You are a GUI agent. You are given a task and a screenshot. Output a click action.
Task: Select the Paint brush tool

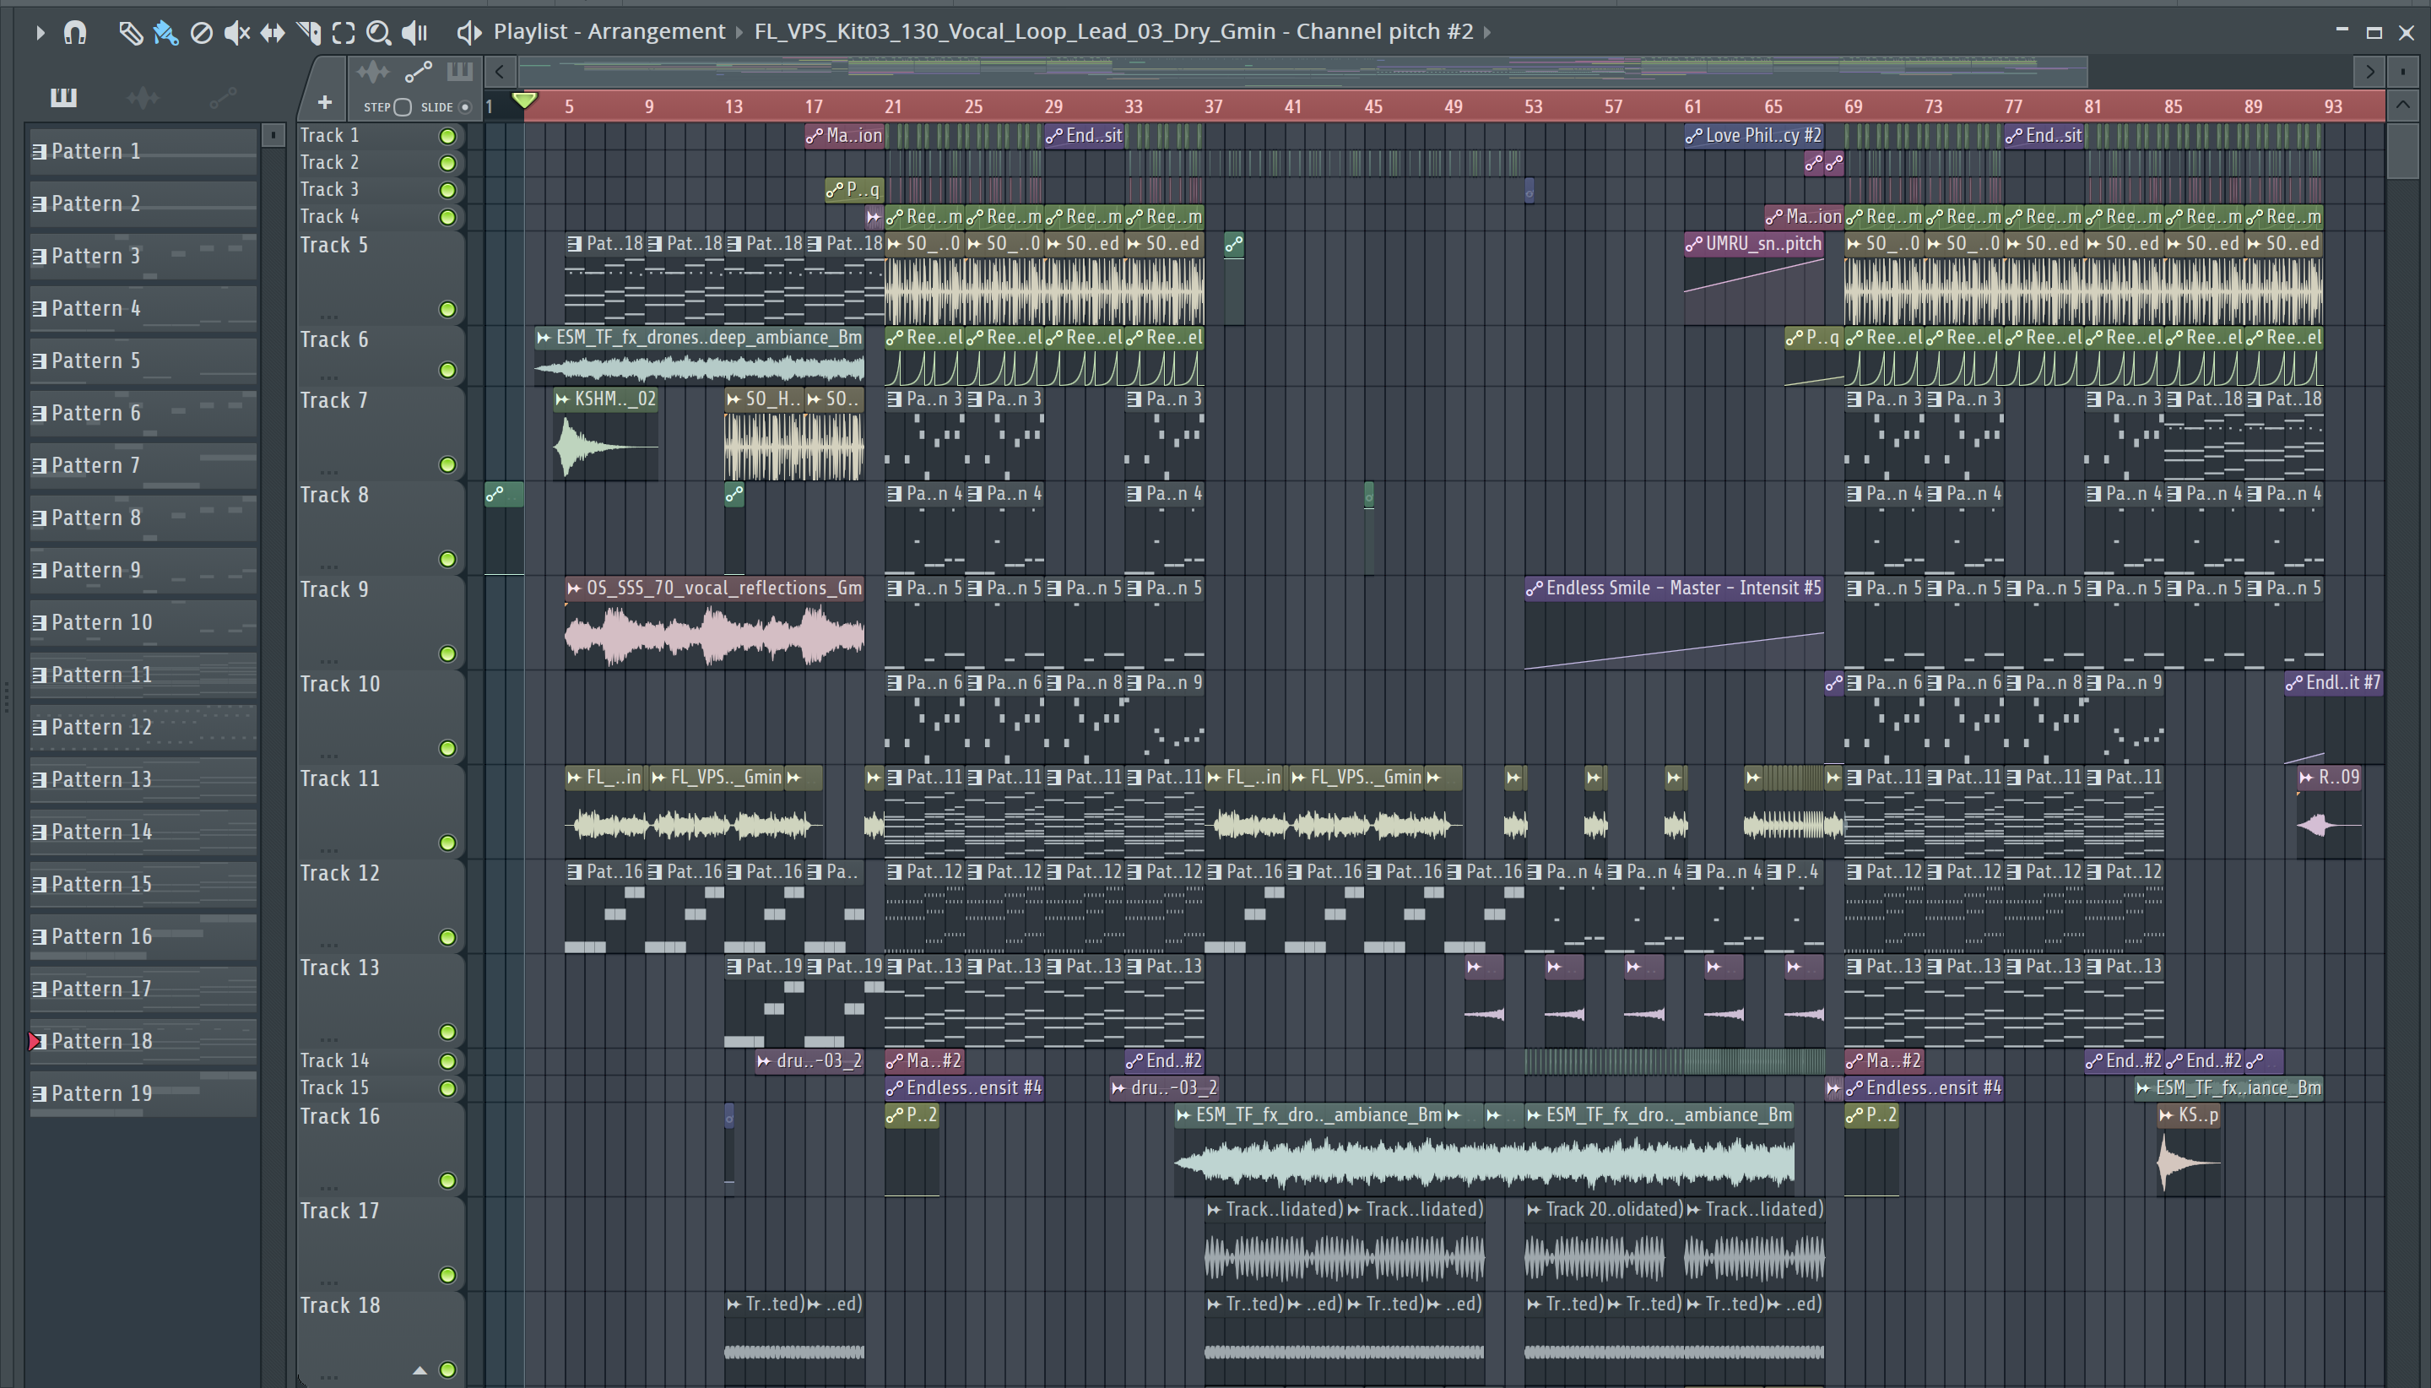(165, 32)
